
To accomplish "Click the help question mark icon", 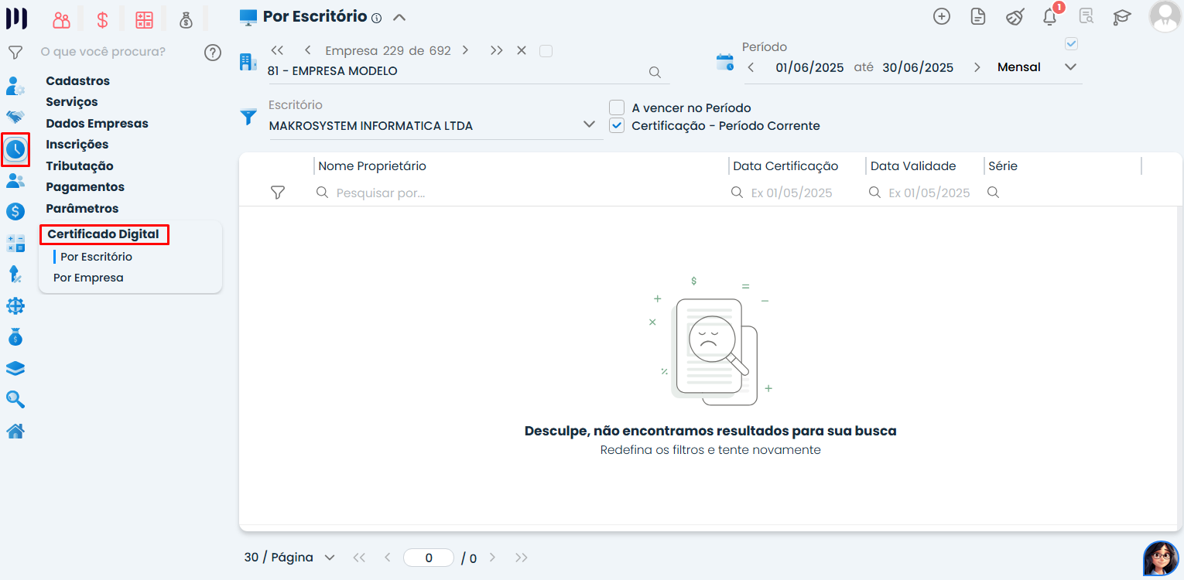I will click(213, 53).
